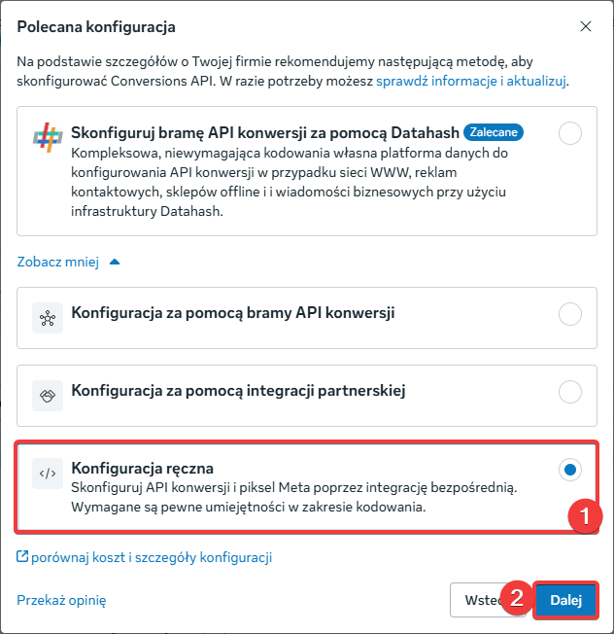Click the manual configuration code icon
The width and height of the screenshot is (614, 634).
pyautogui.click(x=48, y=473)
